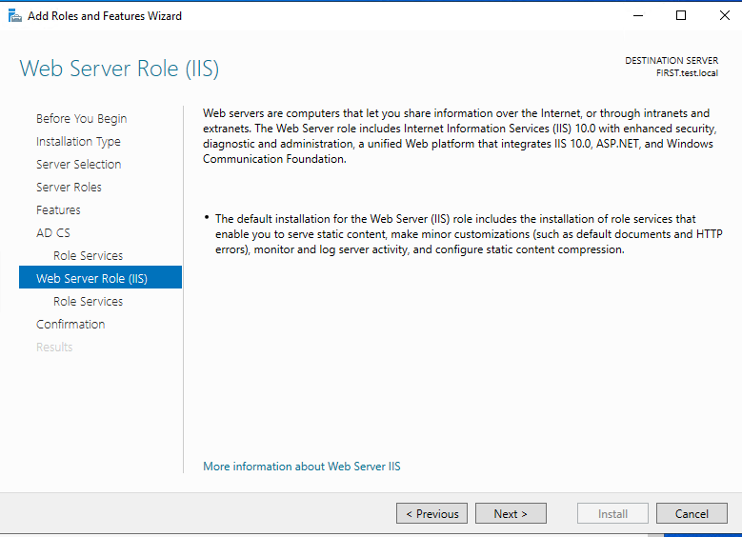Close the wizard window with the X
The width and height of the screenshot is (742, 537).
(x=724, y=15)
